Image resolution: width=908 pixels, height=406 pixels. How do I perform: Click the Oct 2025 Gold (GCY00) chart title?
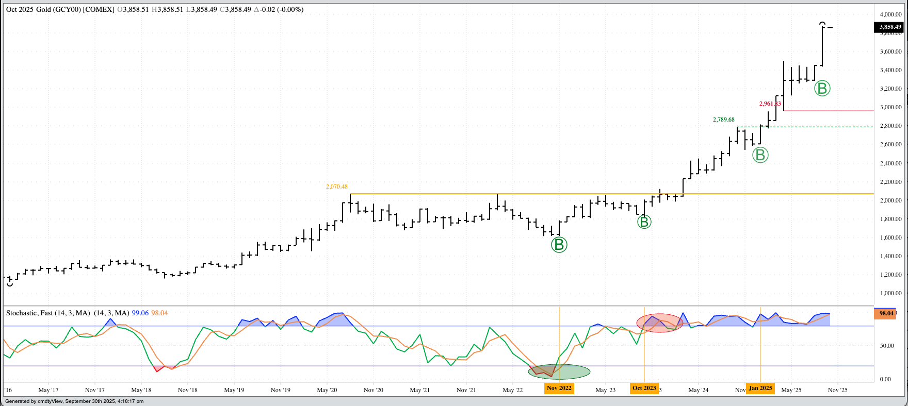coord(60,9)
